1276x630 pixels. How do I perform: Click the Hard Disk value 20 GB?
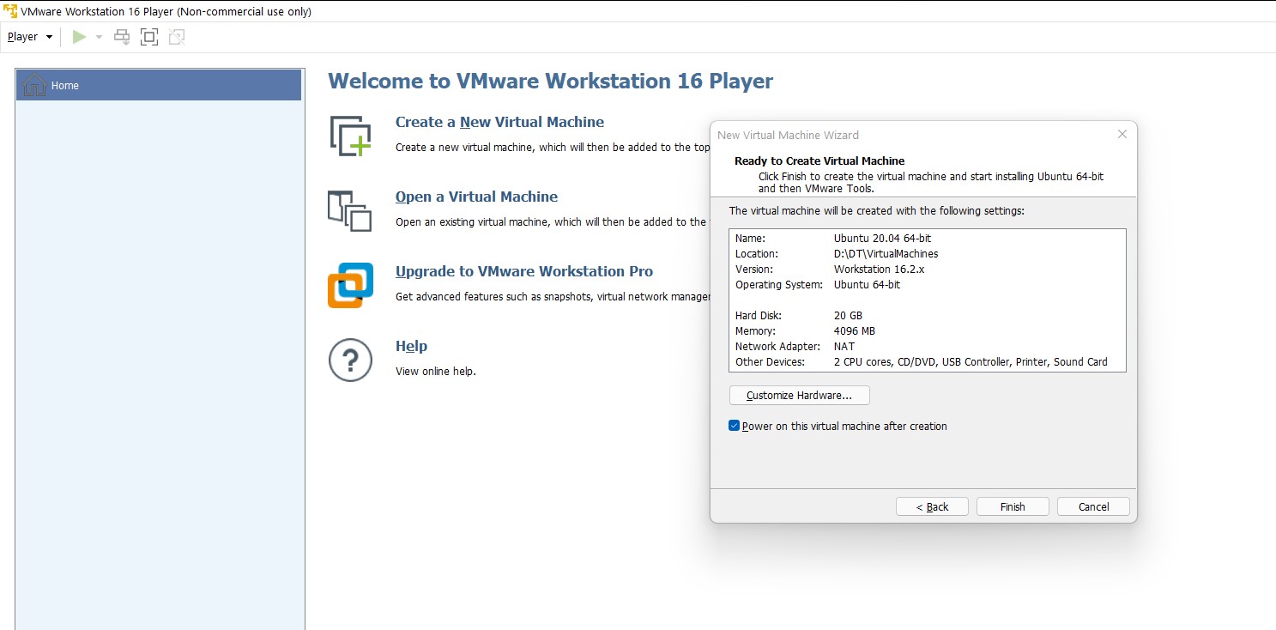(x=848, y=315)
